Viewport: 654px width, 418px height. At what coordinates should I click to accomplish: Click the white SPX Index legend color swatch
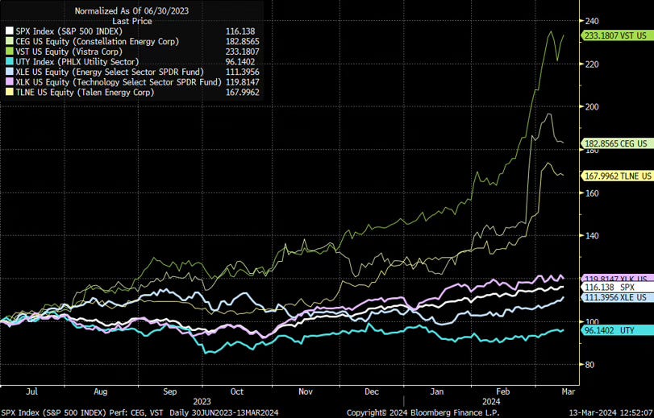(9, 31)
